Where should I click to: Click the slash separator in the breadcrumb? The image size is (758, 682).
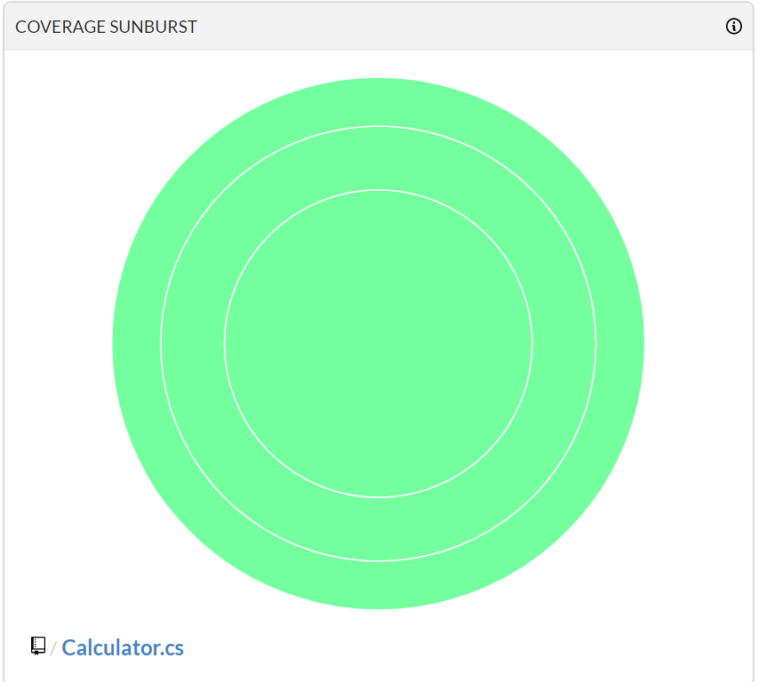[53, 648]
